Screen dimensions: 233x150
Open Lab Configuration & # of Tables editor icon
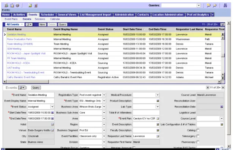[x=222, y=124]
